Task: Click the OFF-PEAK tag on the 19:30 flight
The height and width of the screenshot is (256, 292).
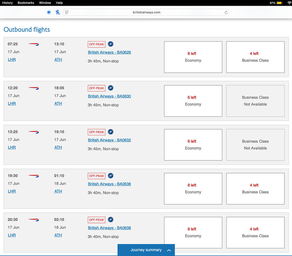Action: click(x=97, y=176)
